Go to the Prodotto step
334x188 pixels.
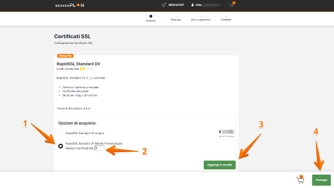pos(151,18)
